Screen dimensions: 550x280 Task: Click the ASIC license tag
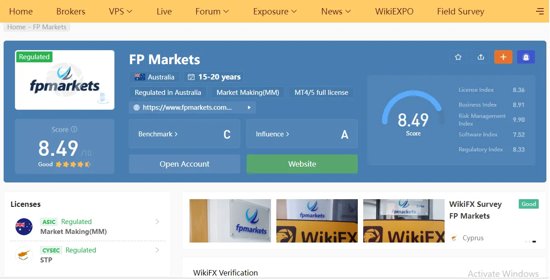49,222
